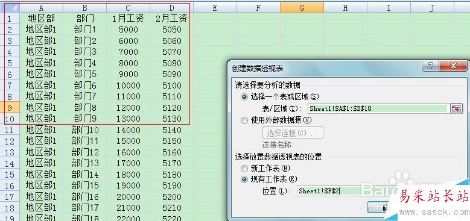The image size is (470, 221).
Task: Click the '部门' header cell in B1
Action: [x=85, y=19]
